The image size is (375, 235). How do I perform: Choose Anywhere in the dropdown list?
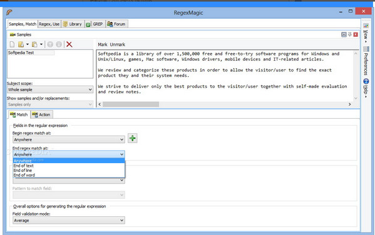point(69,161)
